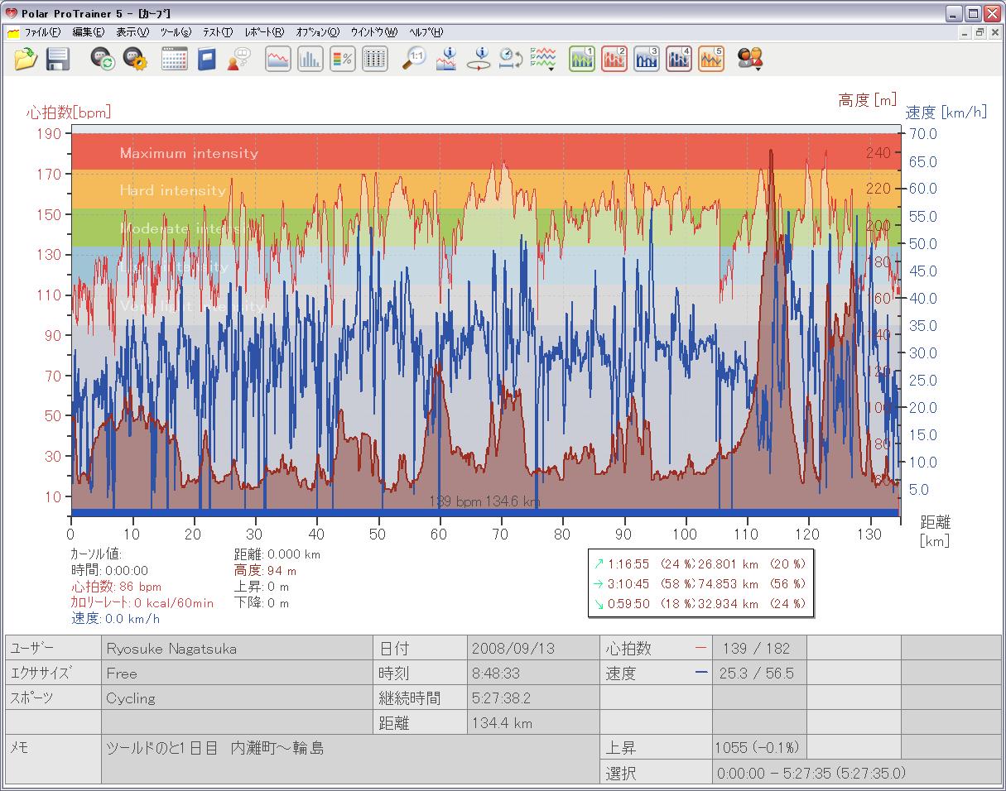Screen dimensions: 1006x791
Task: Click the watch sync connection icon
Action: click(x=103, y=59)
